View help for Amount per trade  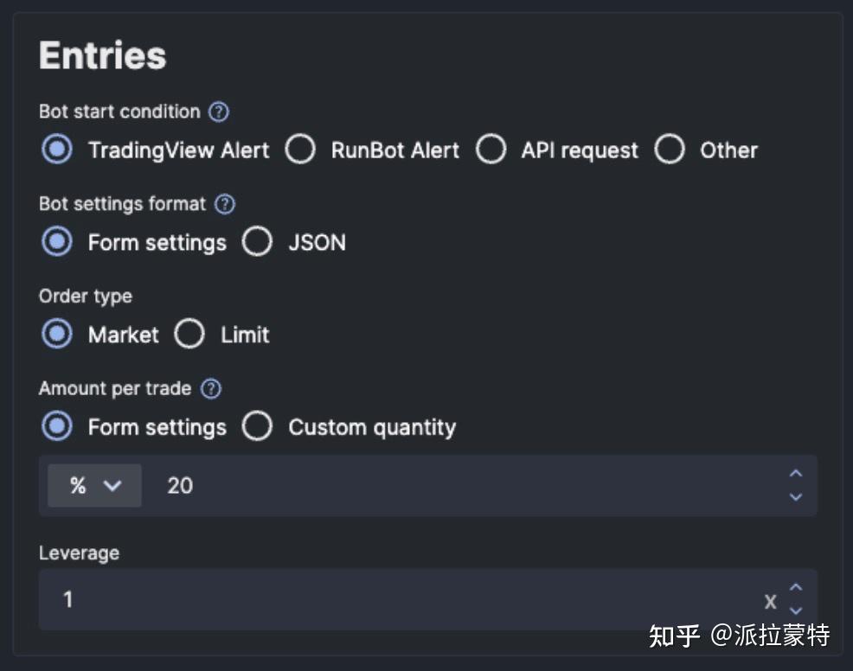click(210, 389)
